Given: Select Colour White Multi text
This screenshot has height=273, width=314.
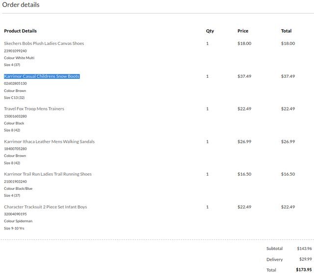Looking at the screenshot, I should tap(19, 58).
